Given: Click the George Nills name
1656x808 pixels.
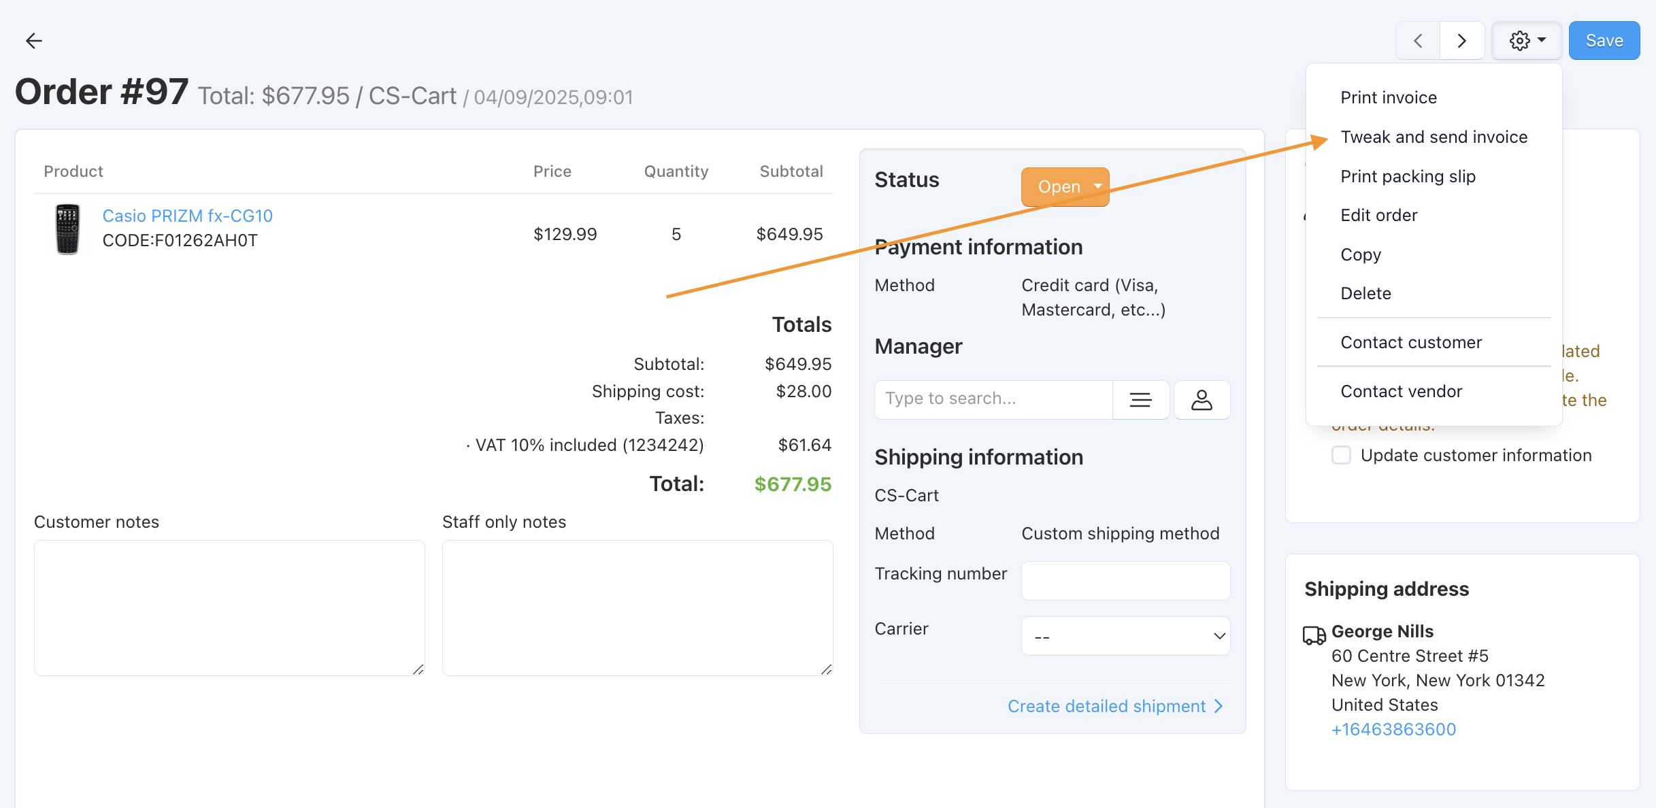Looking at the screenshot, I should pos(1382,631).
